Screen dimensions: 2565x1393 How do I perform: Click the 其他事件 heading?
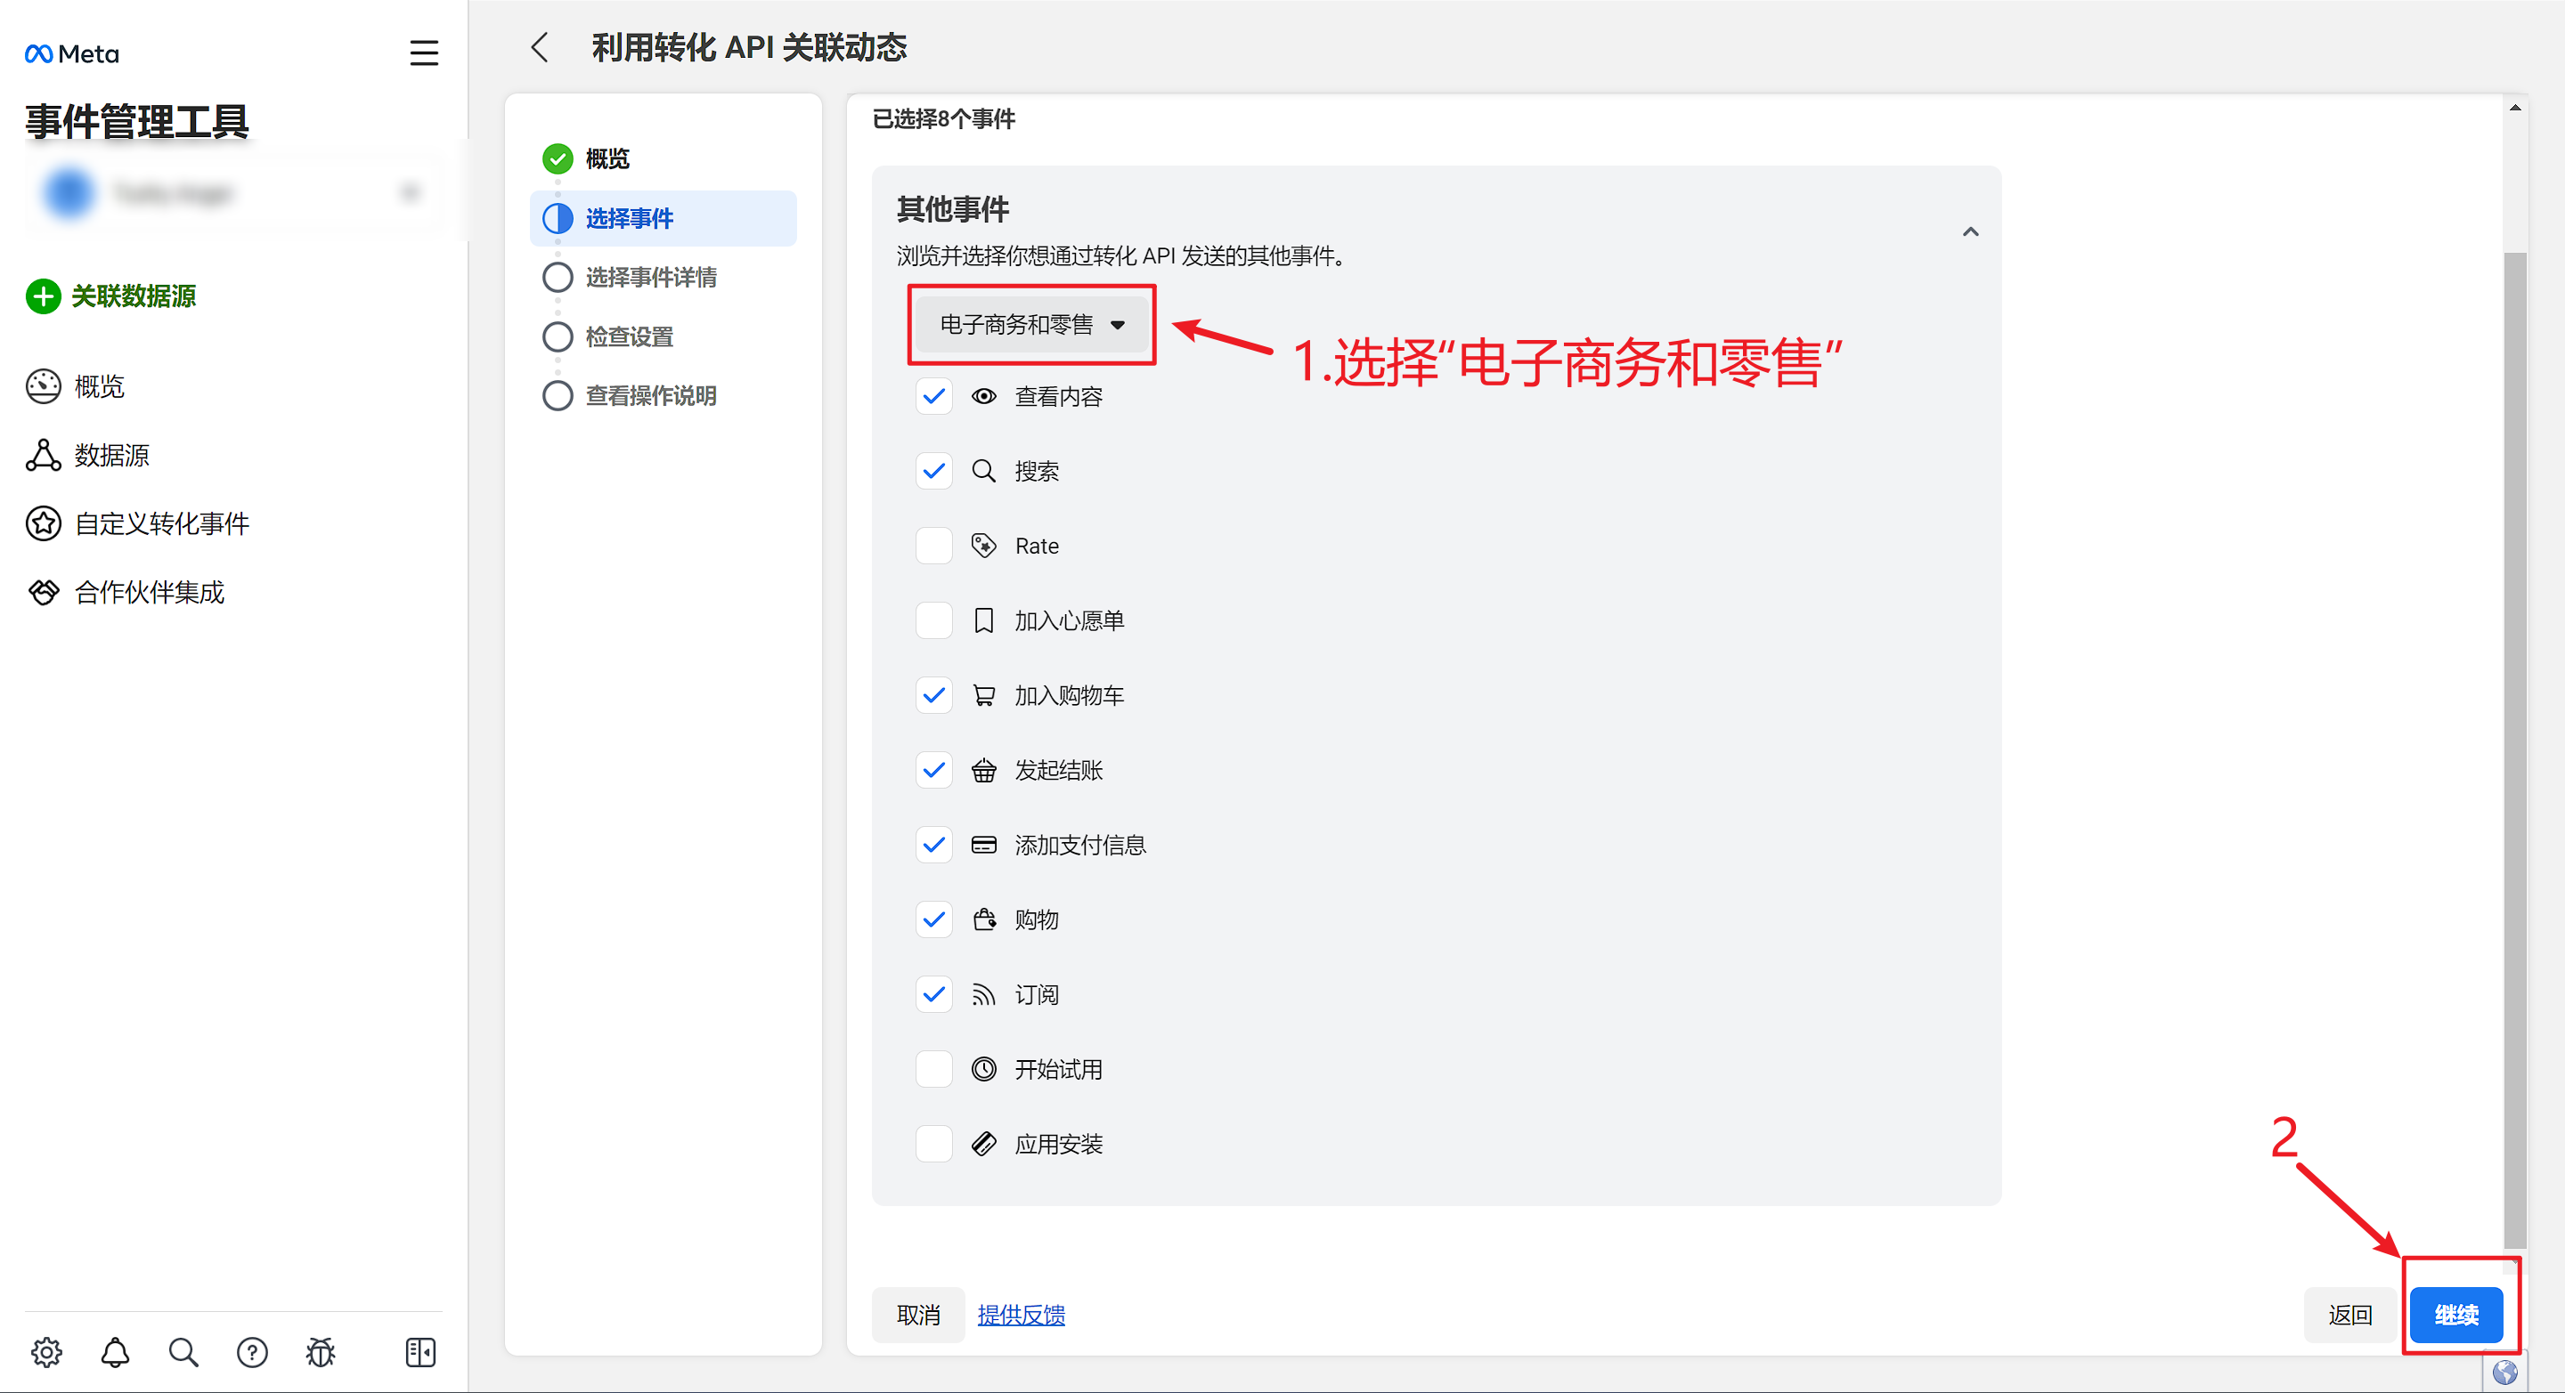click(x=952, y=209)
